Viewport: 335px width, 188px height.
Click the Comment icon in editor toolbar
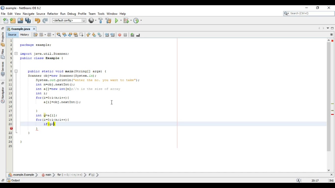132,35
